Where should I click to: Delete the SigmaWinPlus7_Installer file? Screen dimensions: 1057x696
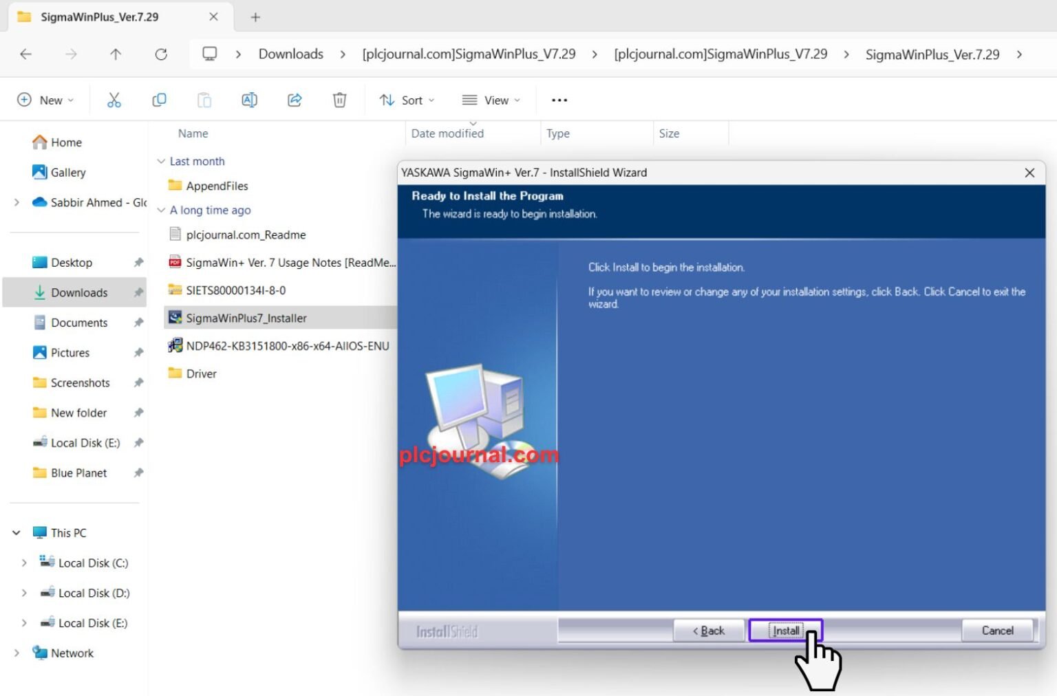[339, 100]
